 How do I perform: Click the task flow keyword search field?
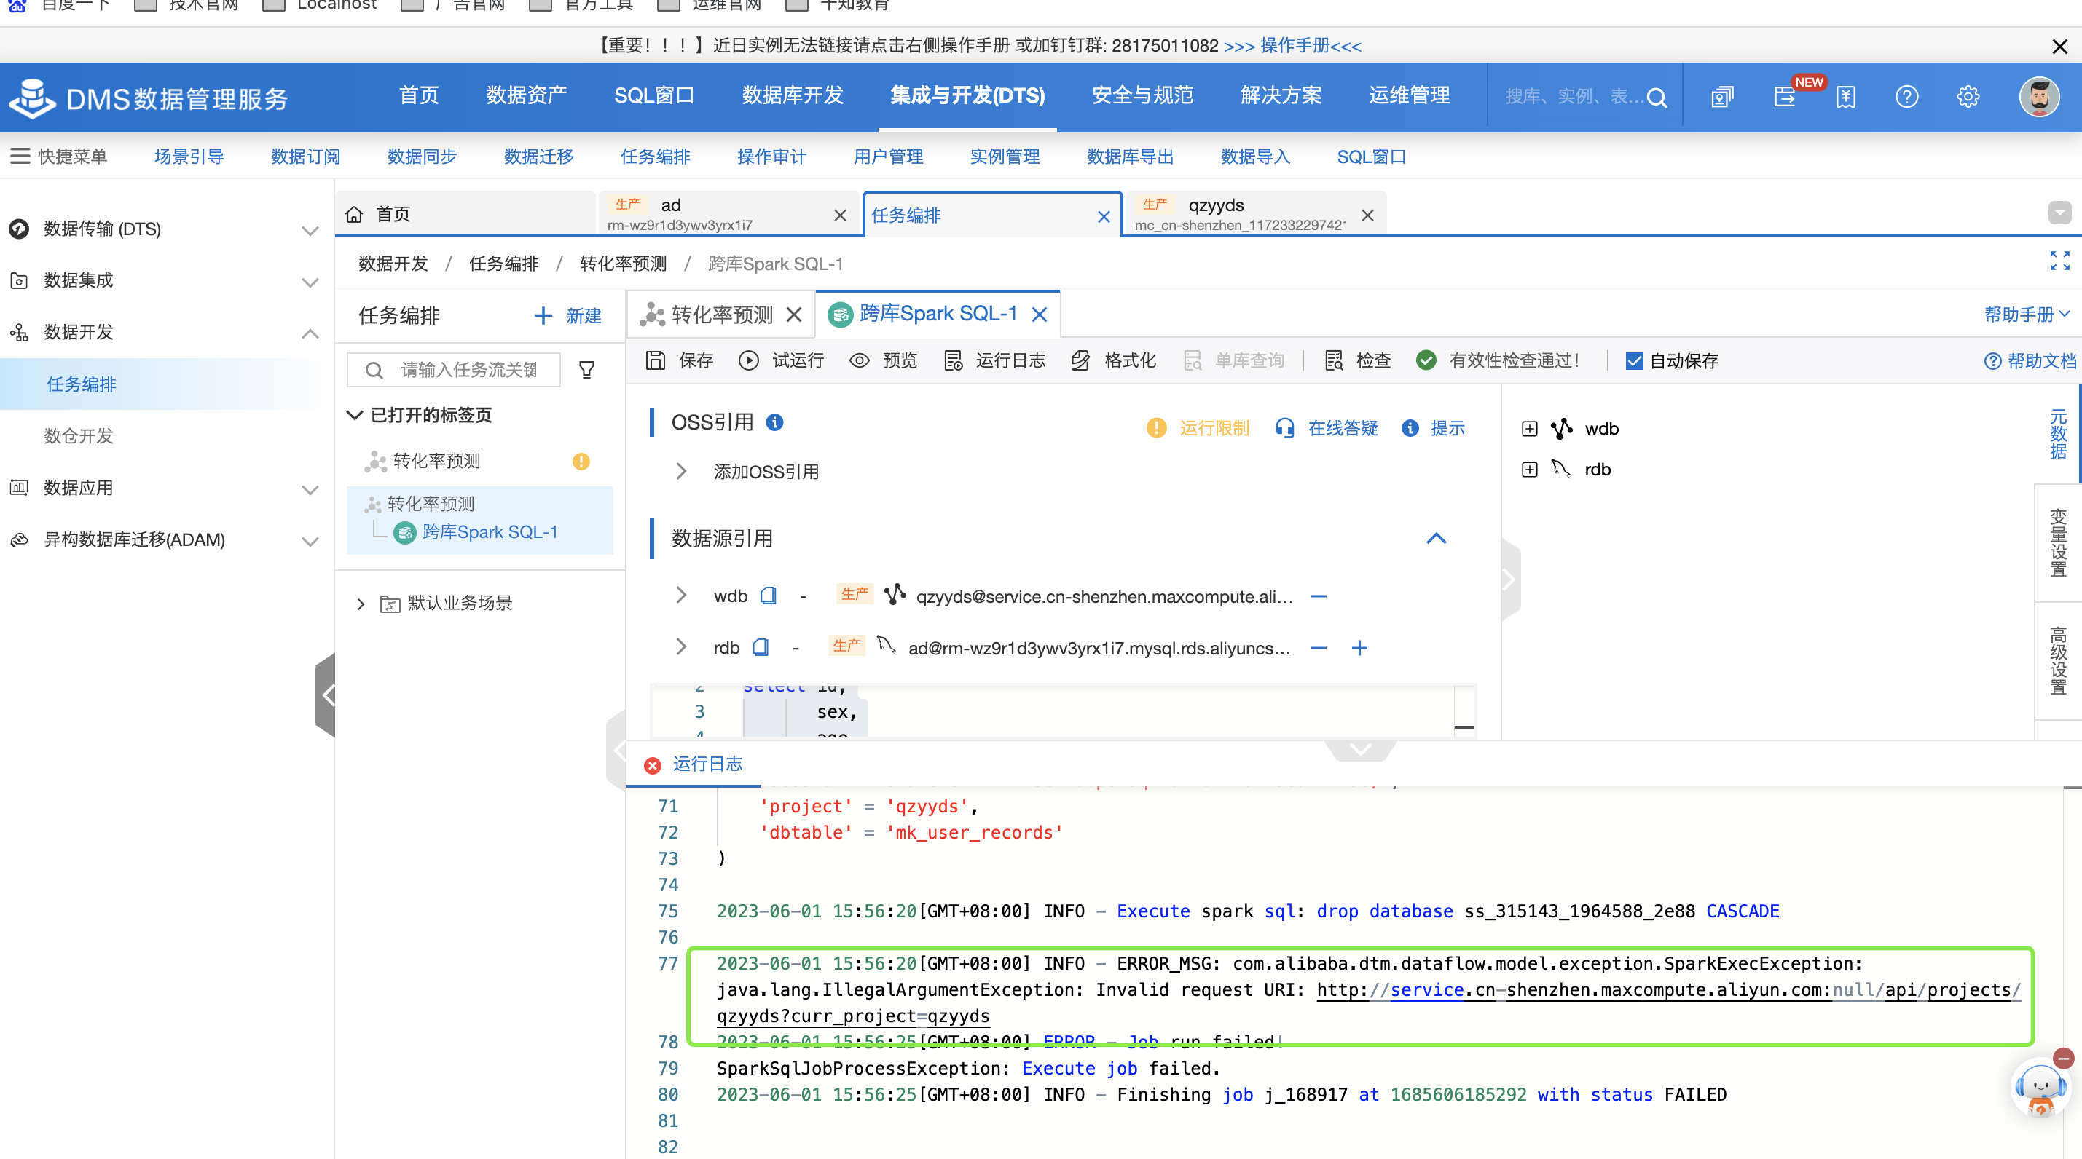click(452, 370)
